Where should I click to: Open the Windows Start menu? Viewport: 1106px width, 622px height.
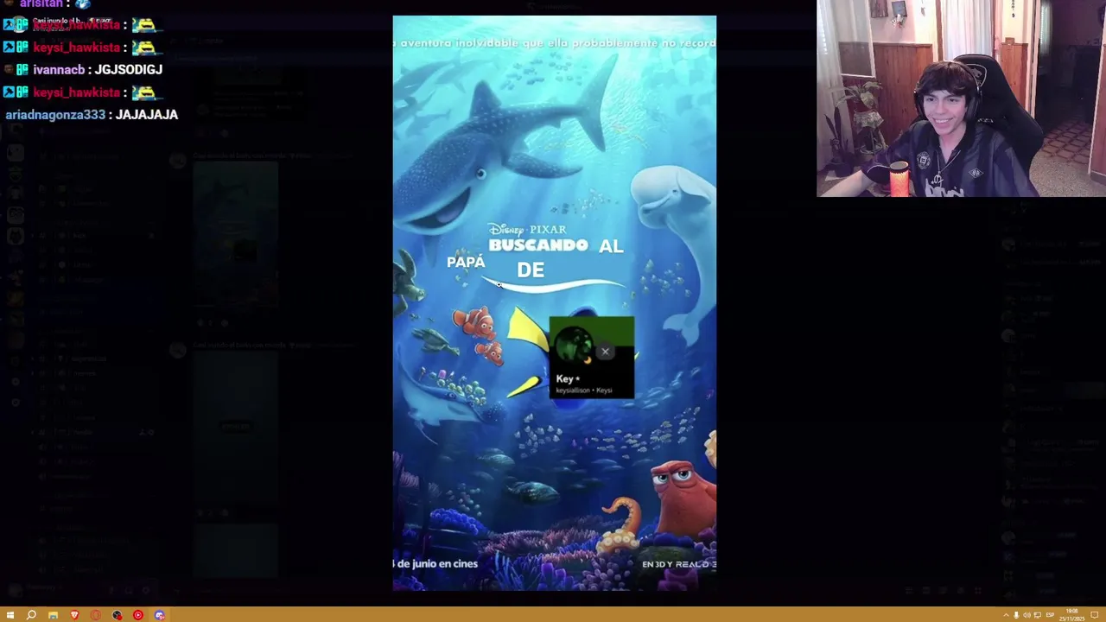coord(10,615)
